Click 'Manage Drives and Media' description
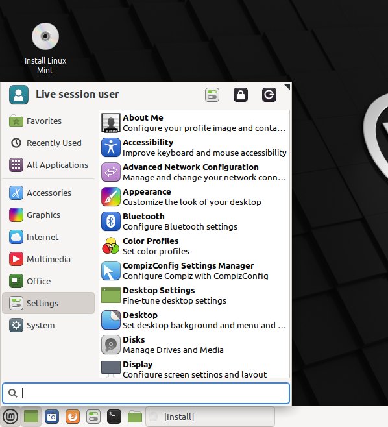Viewport: 388px width, 427px height. pyautogui.click(x=173, y=350)
